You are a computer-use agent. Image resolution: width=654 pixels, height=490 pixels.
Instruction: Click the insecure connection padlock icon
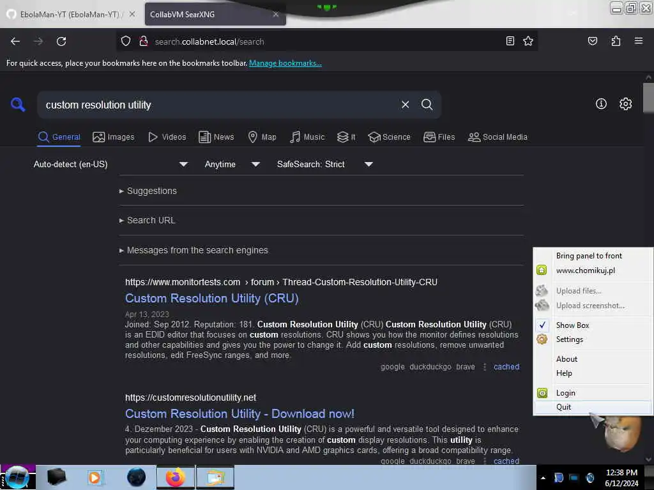[x=144, y=41]
